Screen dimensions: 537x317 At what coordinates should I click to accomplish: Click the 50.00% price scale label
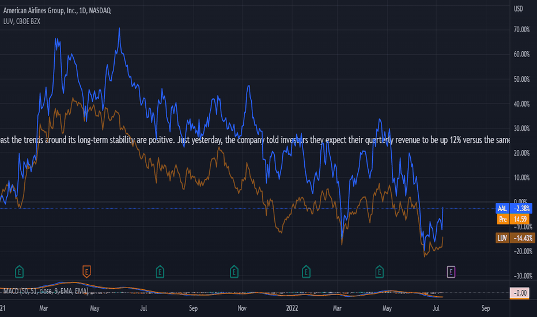[521, 79]
